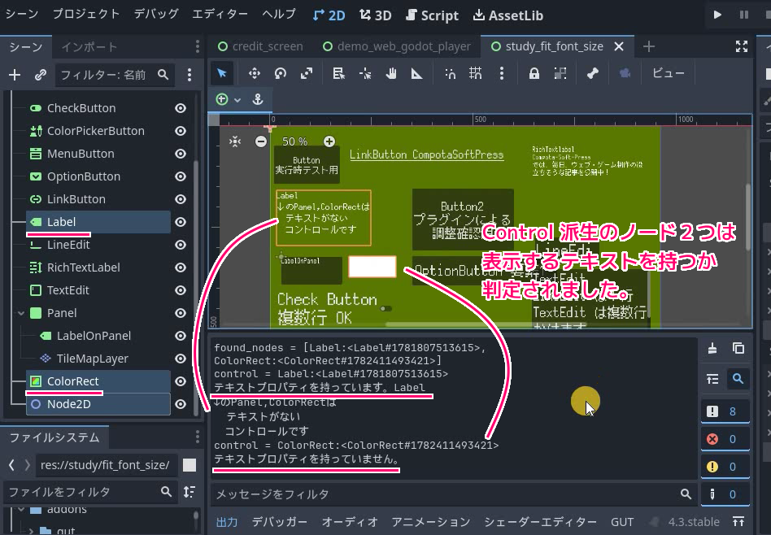Toggle smart snap in the toolbar
This screenshot has width=771, height=535.
pyautogui.click(x=450, y=74)
